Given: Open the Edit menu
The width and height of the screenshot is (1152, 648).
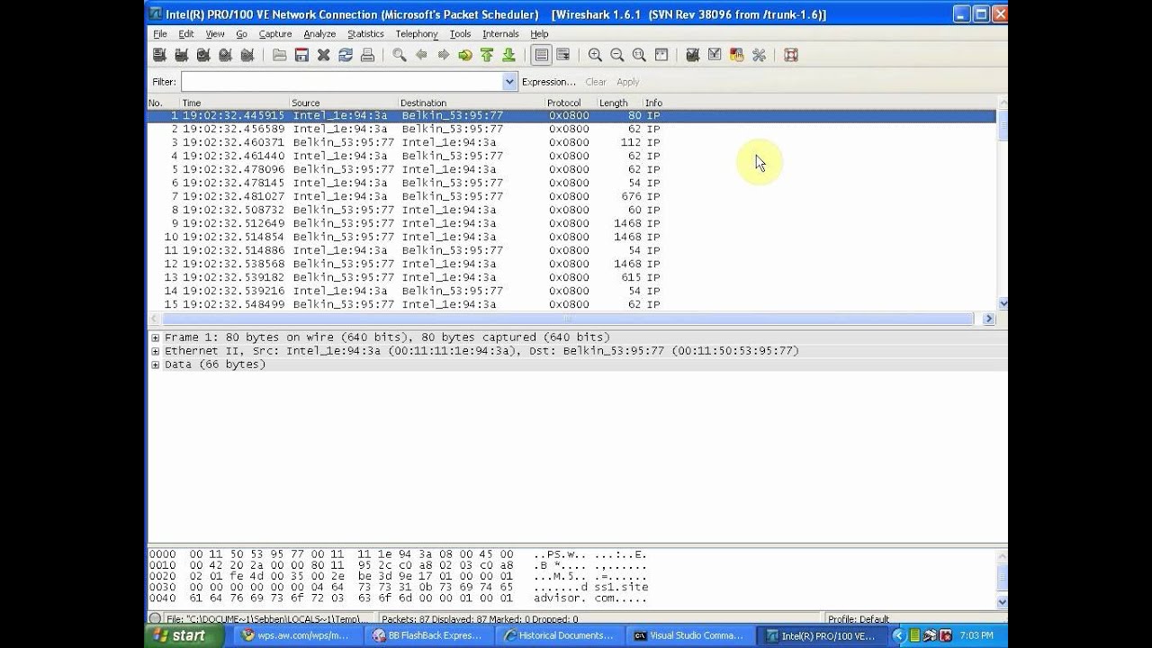Looking at the screenshot, I should point(186,34).
